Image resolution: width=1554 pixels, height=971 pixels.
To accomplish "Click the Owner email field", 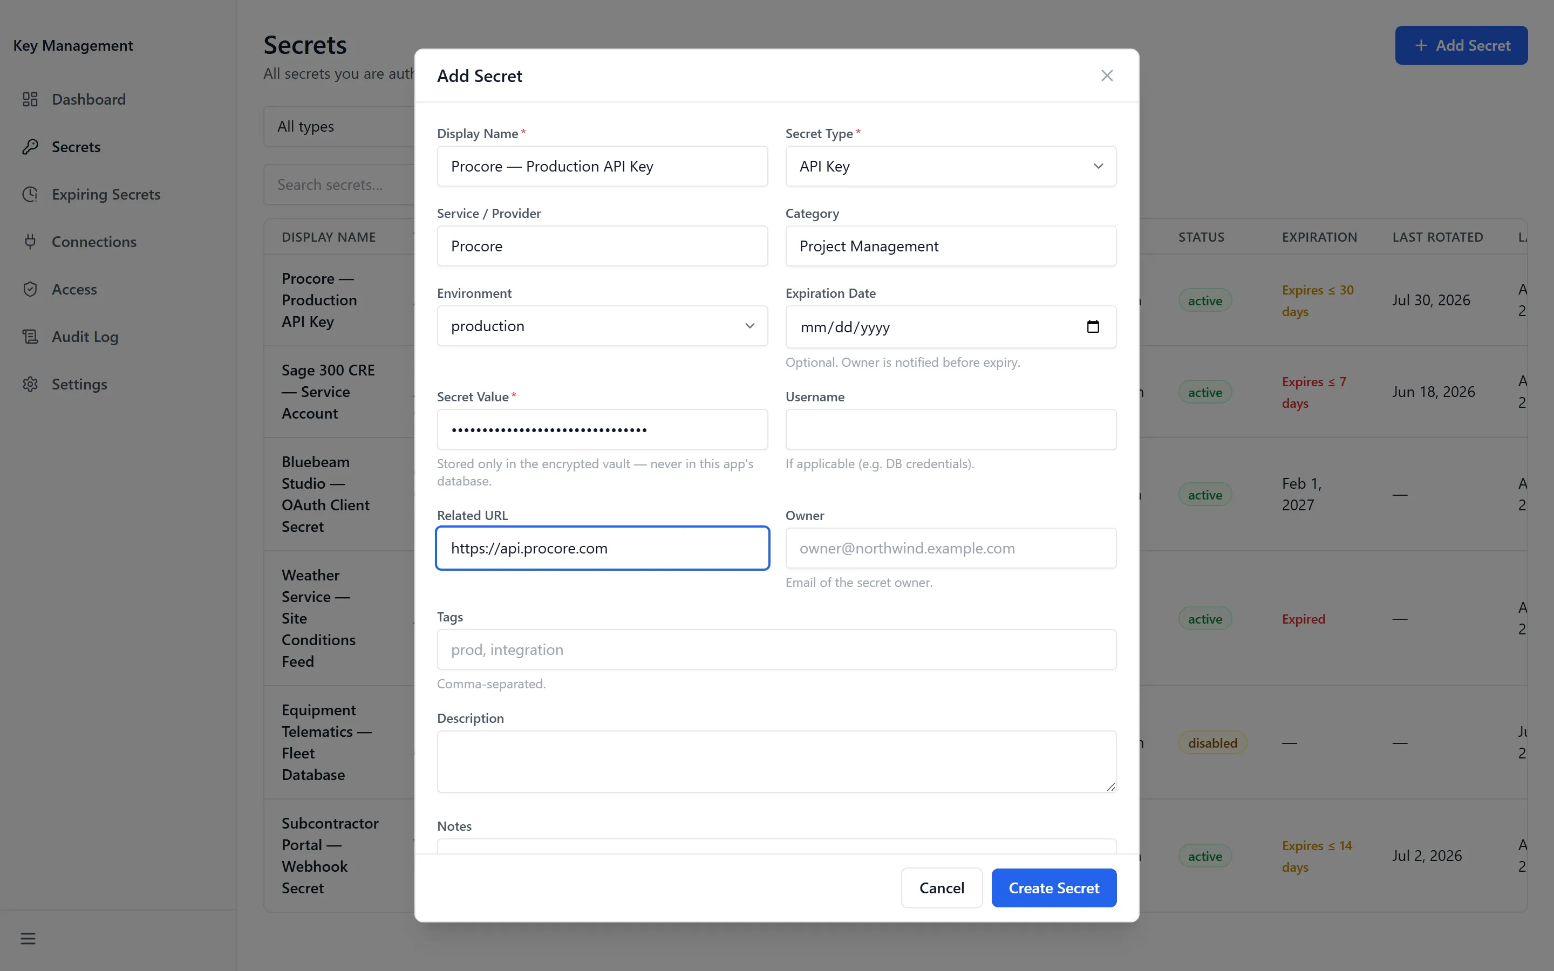I will (950, 548).
